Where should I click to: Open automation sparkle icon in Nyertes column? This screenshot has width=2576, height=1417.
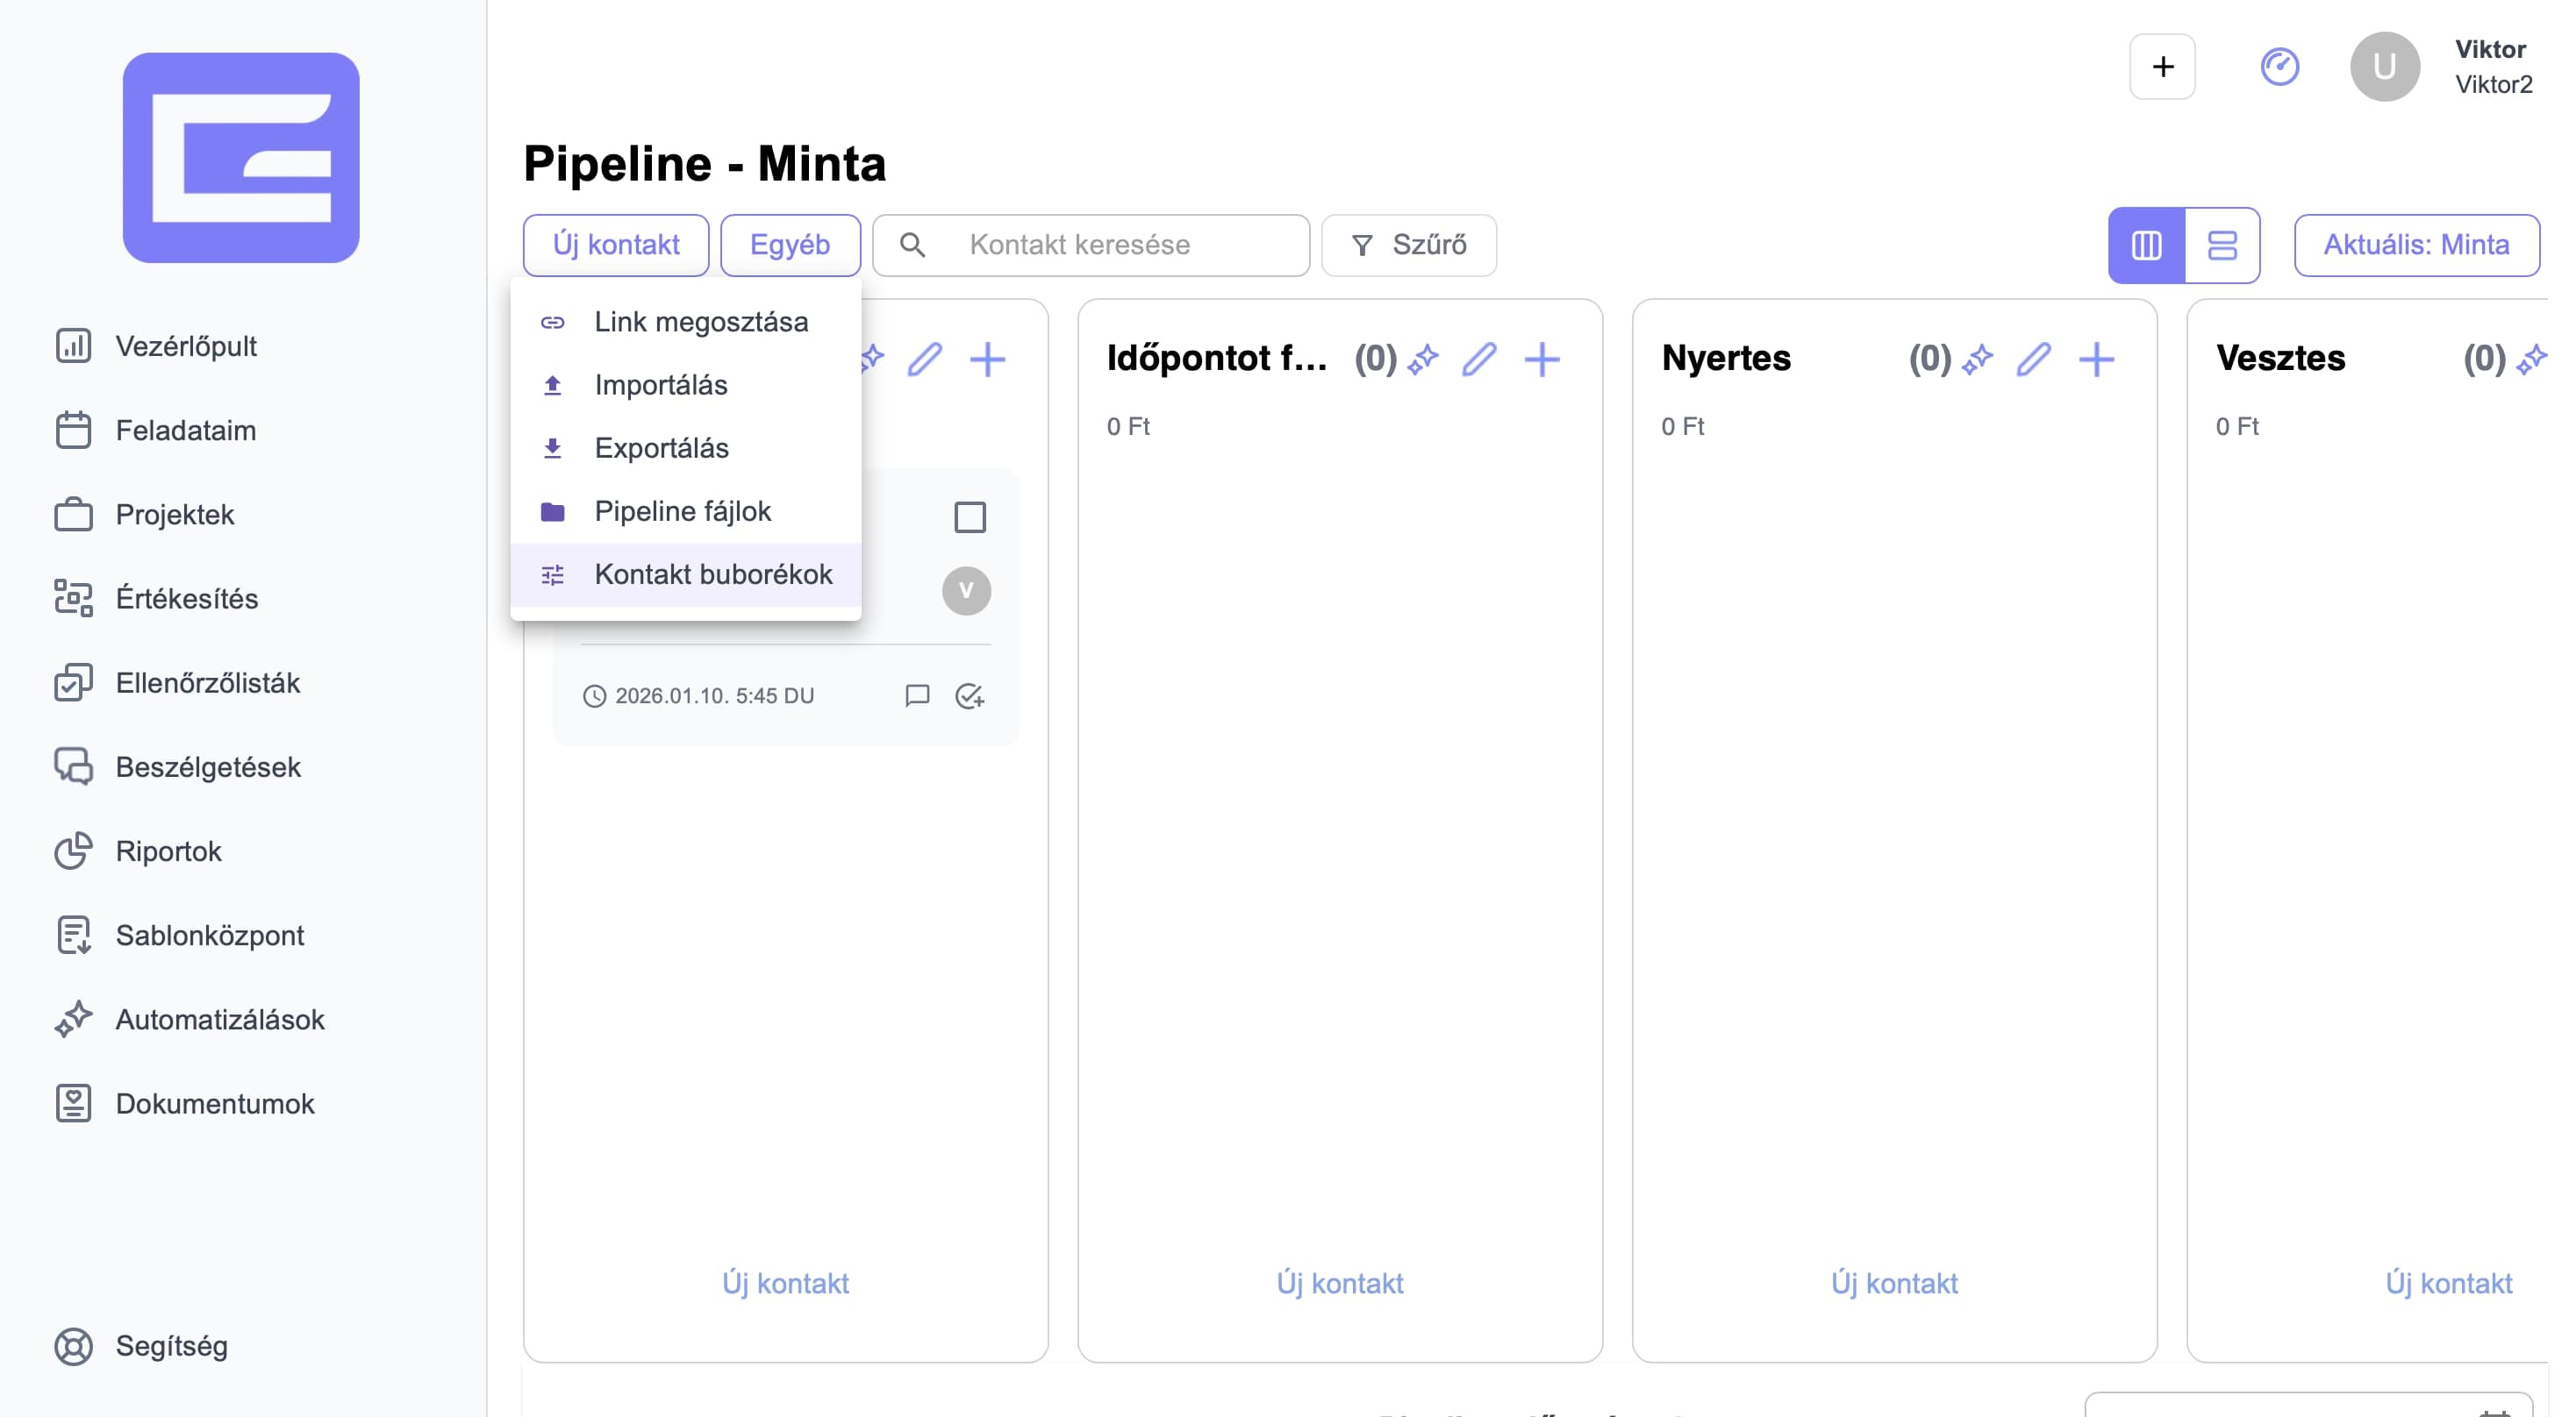[1977, 359]
